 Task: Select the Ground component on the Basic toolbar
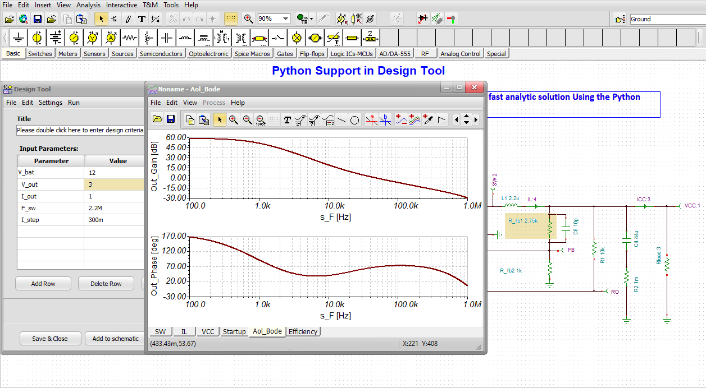[x=19, y=37]
